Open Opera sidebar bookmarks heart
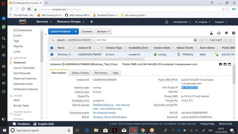The height and width of the screenshot is (134, 238). point(4,75)
